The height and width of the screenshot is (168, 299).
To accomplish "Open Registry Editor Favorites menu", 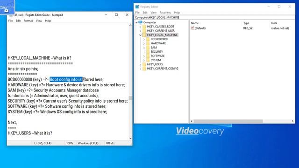I will [165, 13].
